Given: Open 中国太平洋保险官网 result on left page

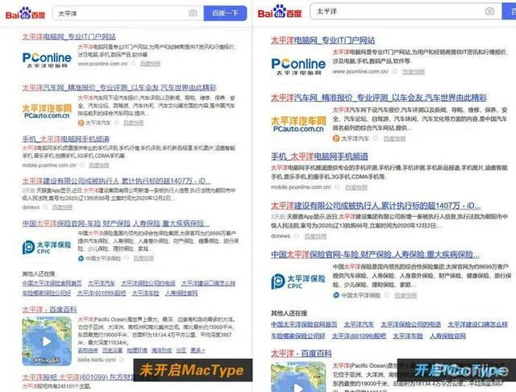Looking at the screenshot, I should click(x=116, y=223).
